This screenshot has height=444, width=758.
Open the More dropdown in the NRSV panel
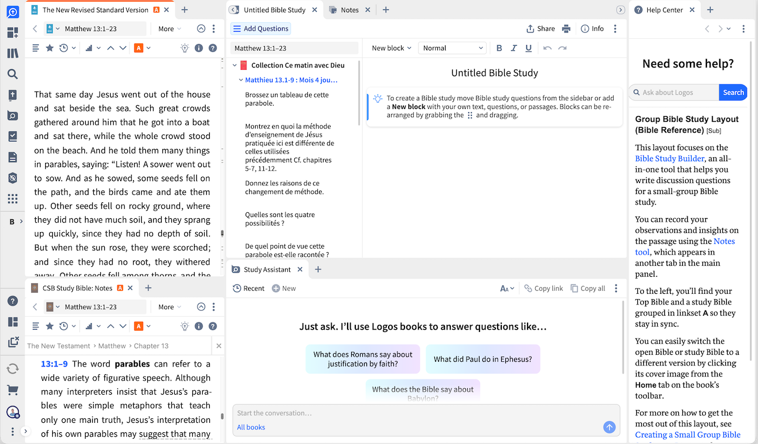coord(169,29)
